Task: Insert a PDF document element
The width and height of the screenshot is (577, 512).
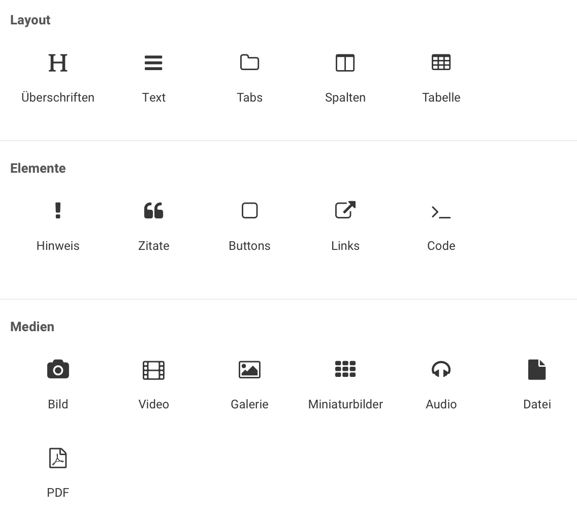Action: pos(58,458)
